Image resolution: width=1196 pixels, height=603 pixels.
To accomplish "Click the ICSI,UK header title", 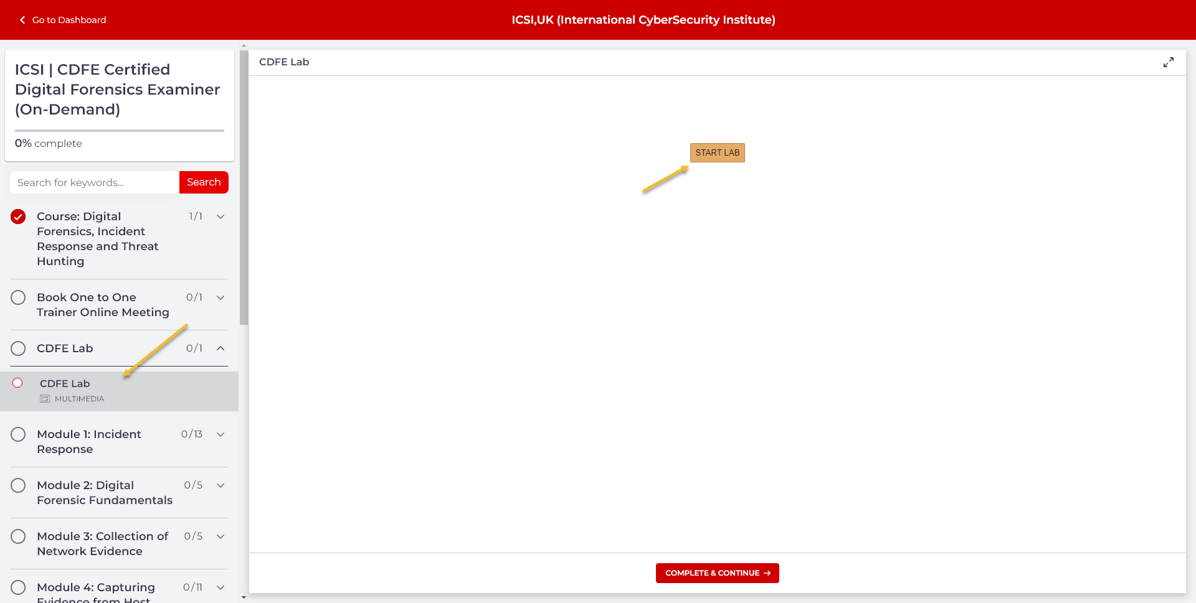I will point(643,20).
